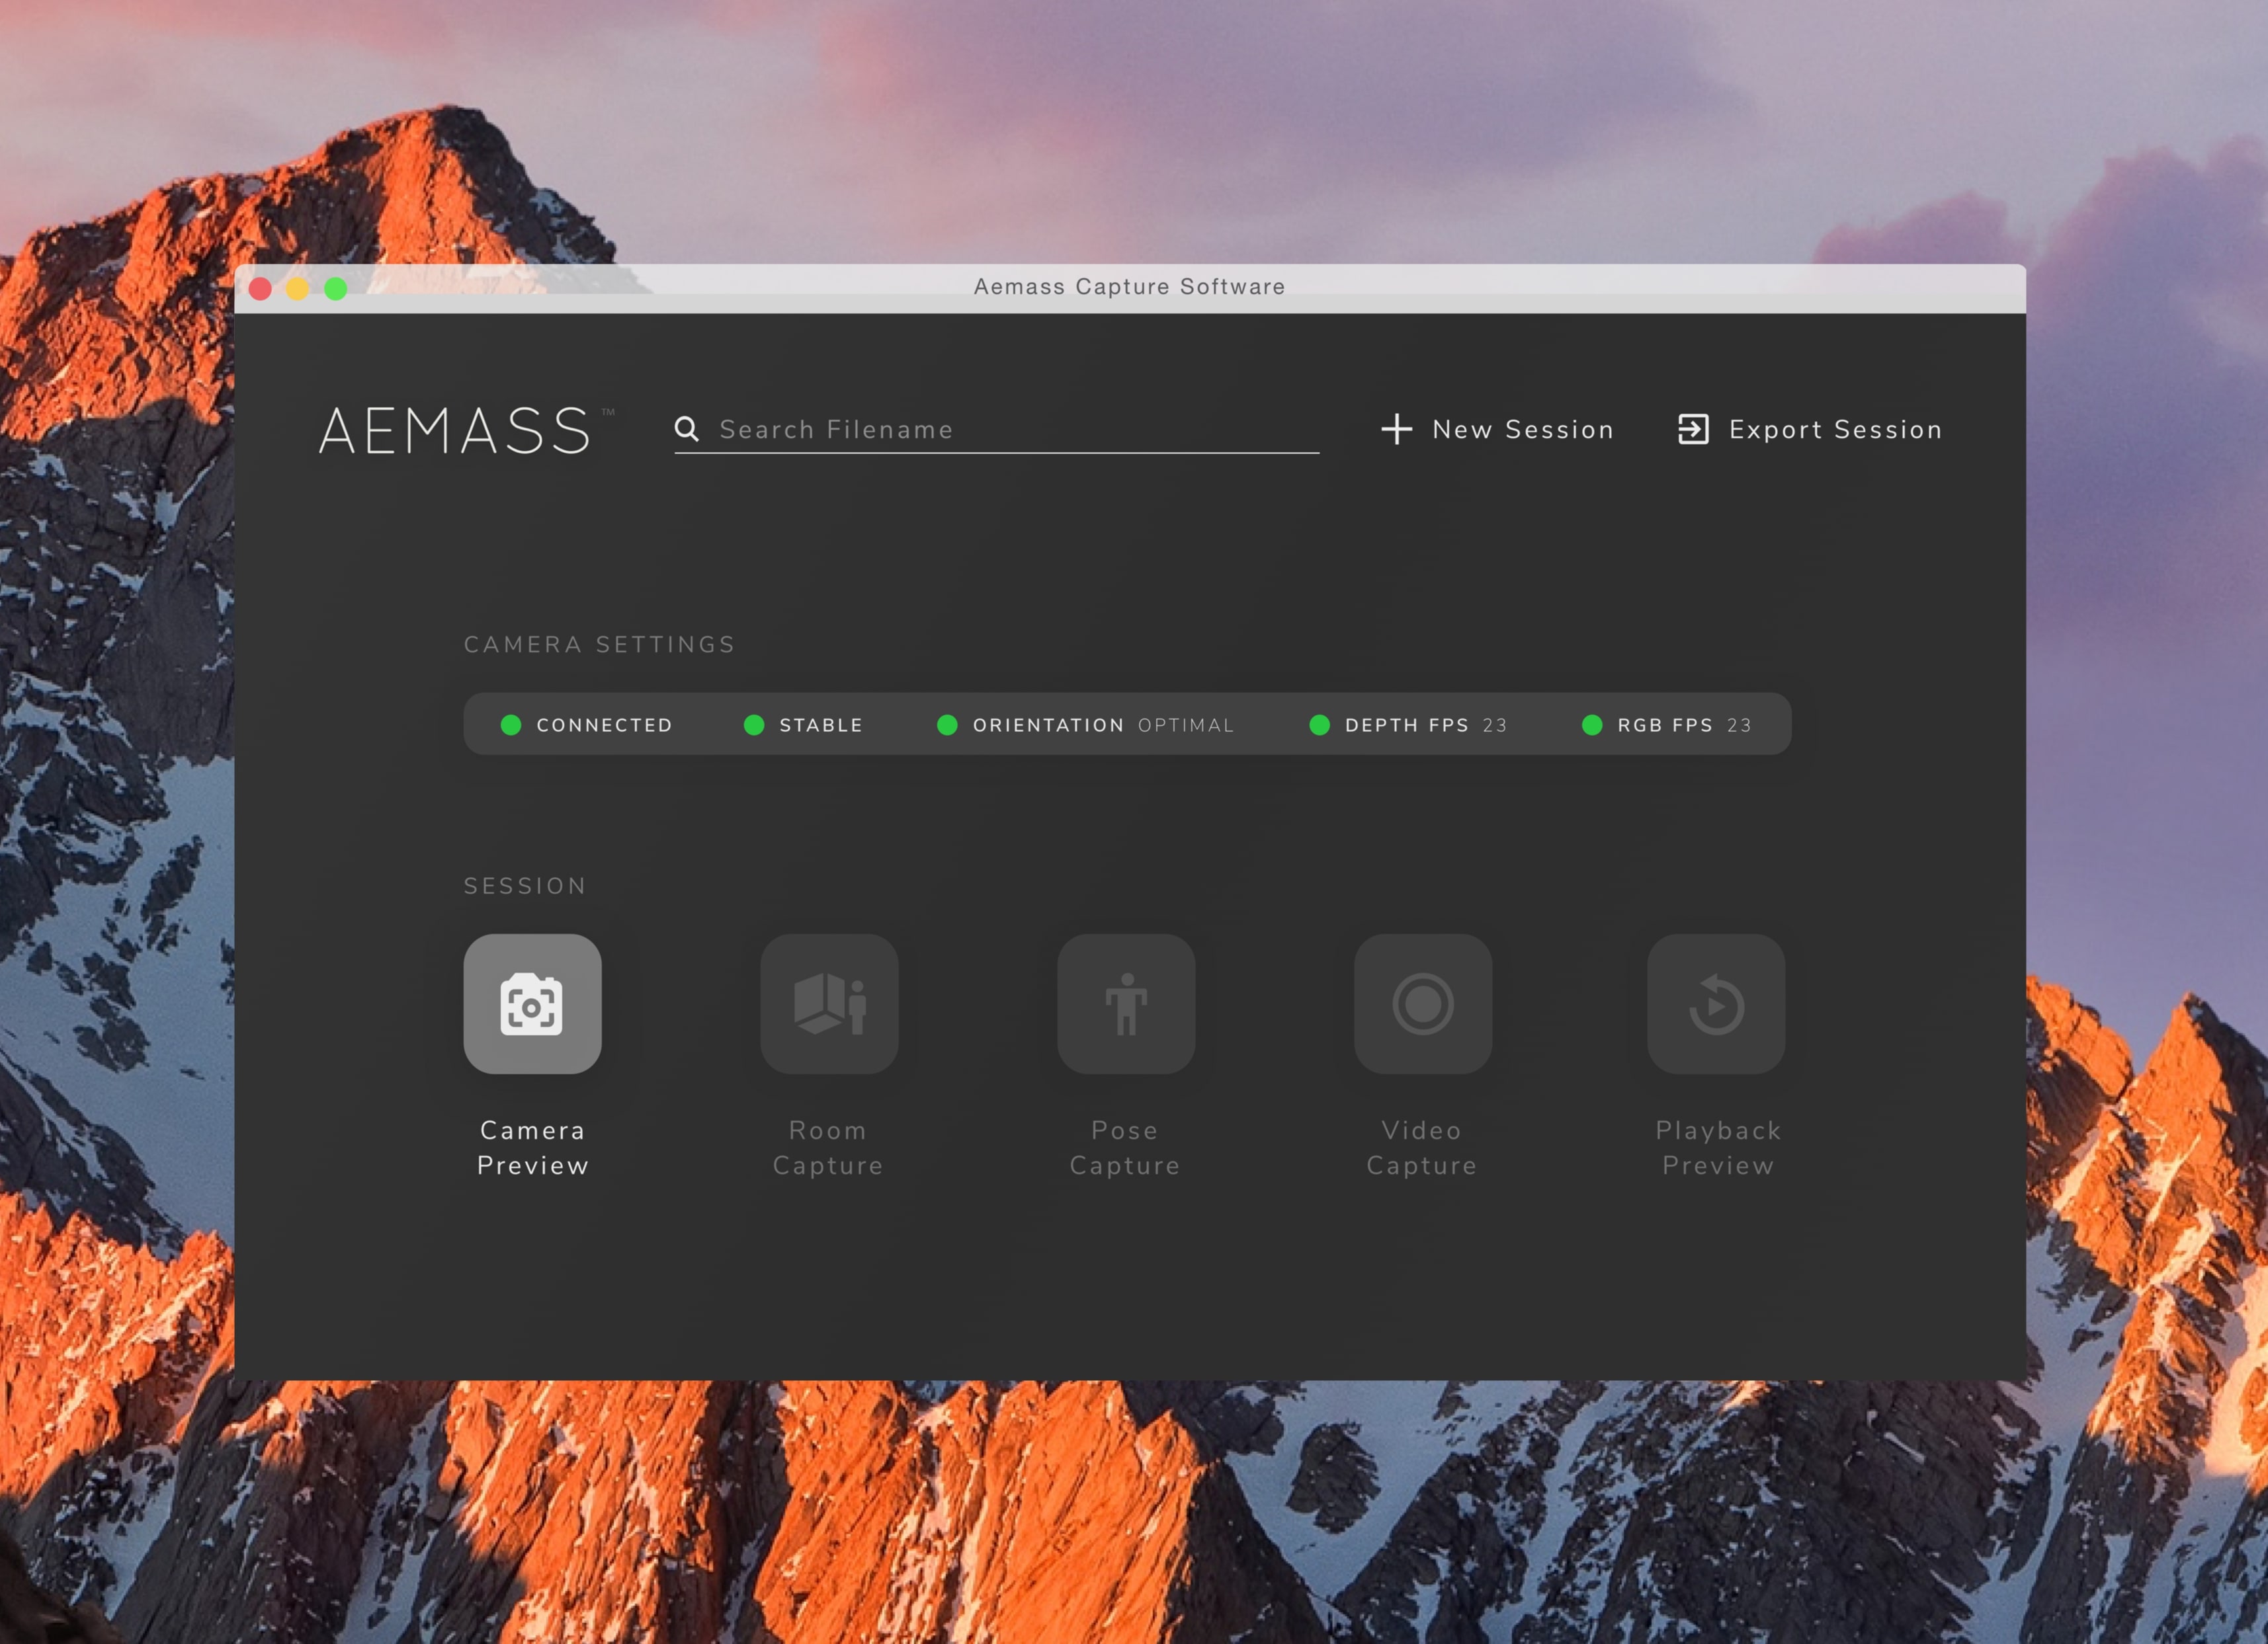
Task: Click the Camera Preview text label
Action: [x=532, y=1148]
